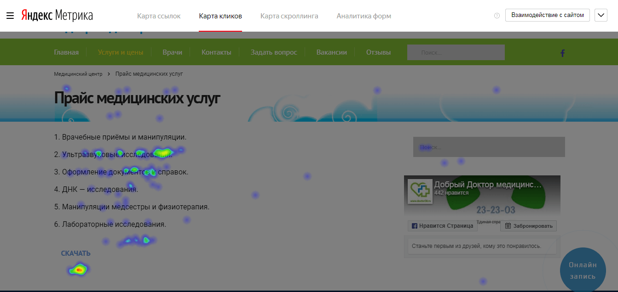Switch to Карта ссылок tab
618x292 pixels.
tap(159, 16)
